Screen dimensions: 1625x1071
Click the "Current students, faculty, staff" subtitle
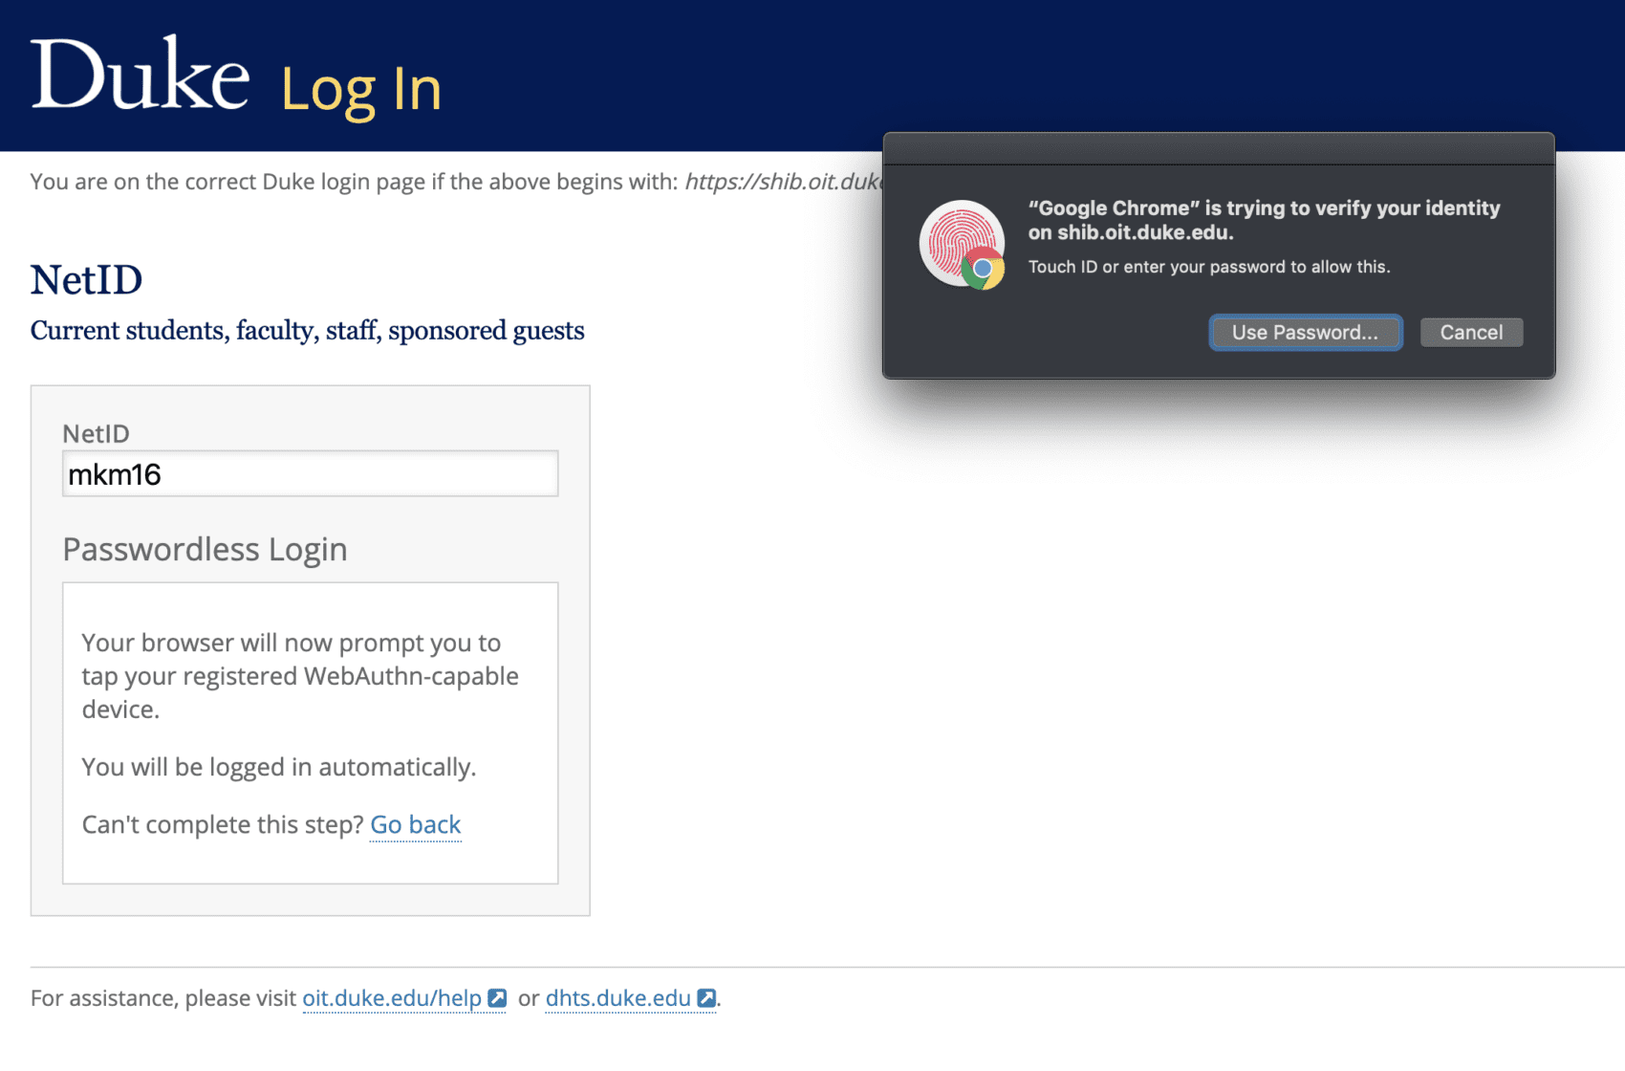308,330
